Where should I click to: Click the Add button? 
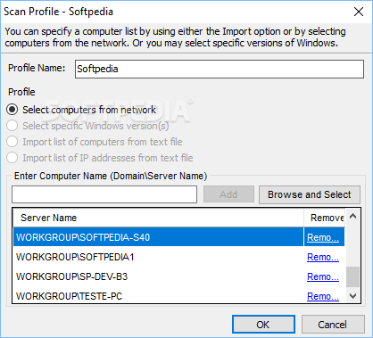tap(228, 194)
